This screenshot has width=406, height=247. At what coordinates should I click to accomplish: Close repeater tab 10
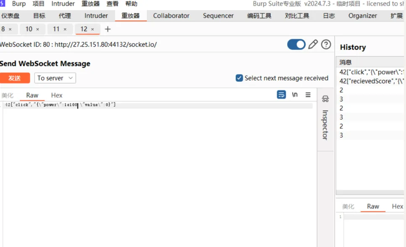(x=37, y=29)
